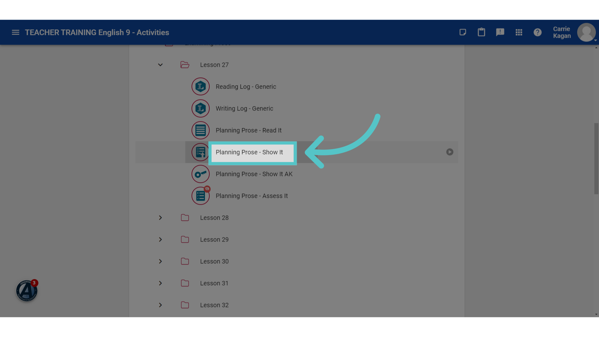The image size is (599, 337).
Task: Click the Reading Log - Generic activity icon
Action: coord(200,86)
